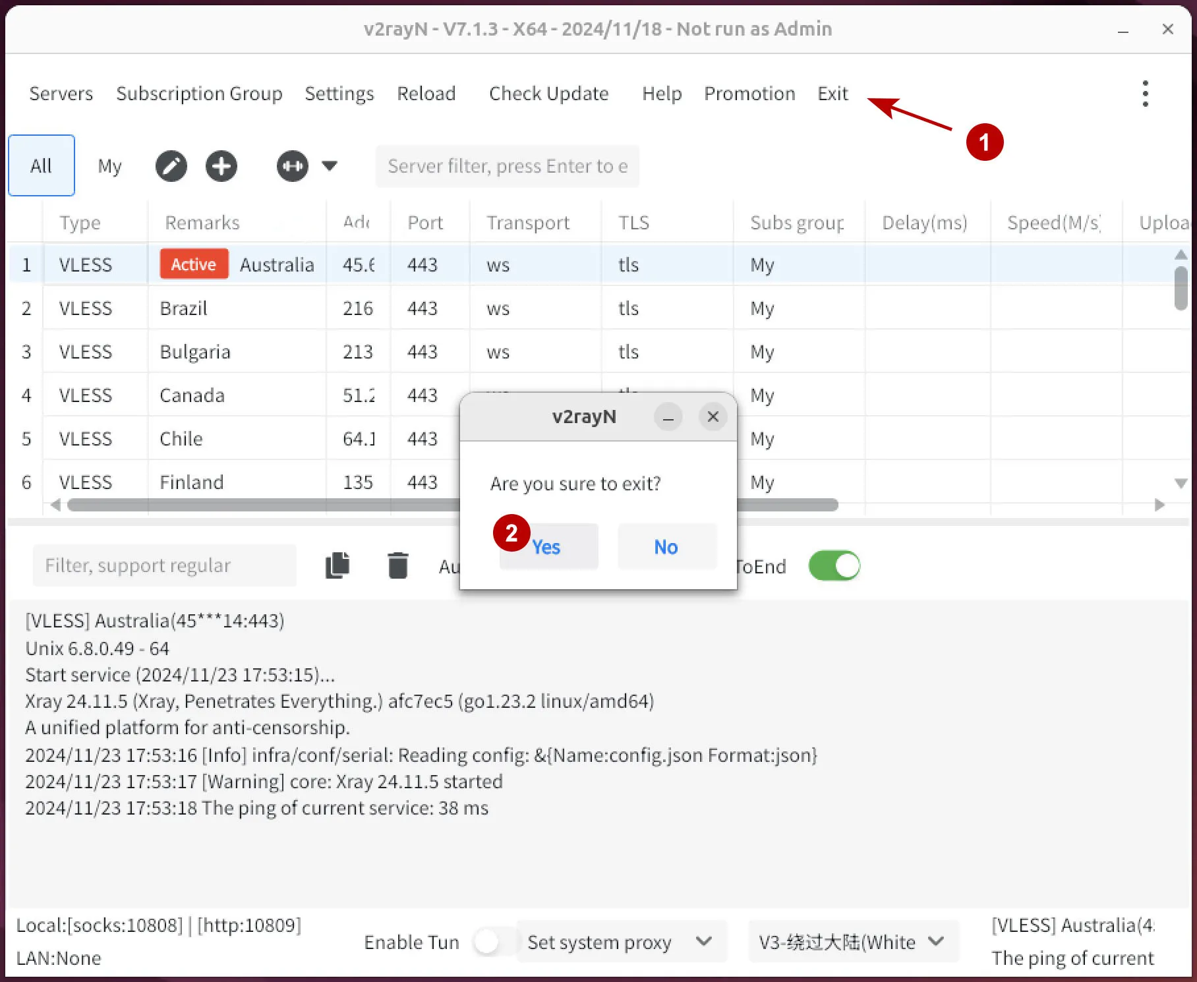Open the Subscription Group menu
The height and width of the screenshot is (982, 1197).
199,94
